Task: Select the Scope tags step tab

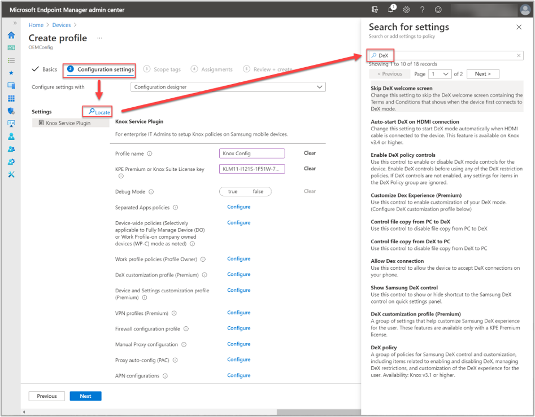Action: [x=162, y=69]
